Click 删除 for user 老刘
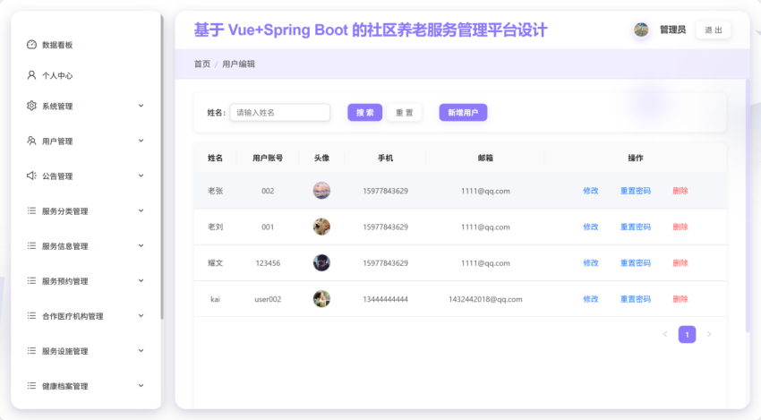 [x=680, y=227]
